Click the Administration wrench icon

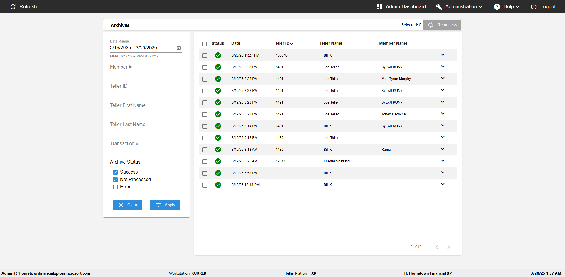coord(438,7)
